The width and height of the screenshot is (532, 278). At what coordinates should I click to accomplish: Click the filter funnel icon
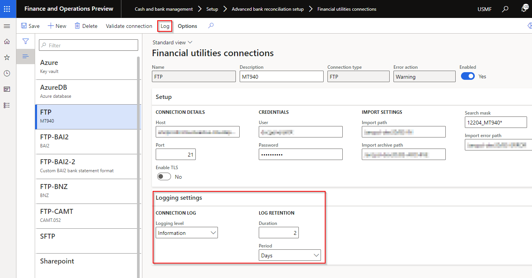[26, 41]
